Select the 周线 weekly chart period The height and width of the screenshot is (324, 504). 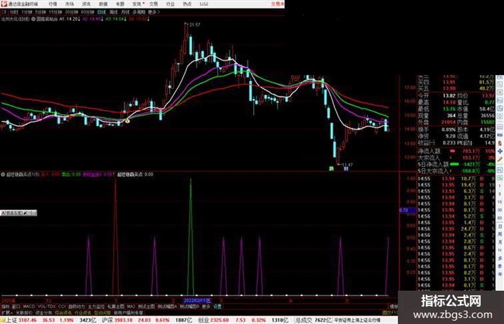(114, 12)
